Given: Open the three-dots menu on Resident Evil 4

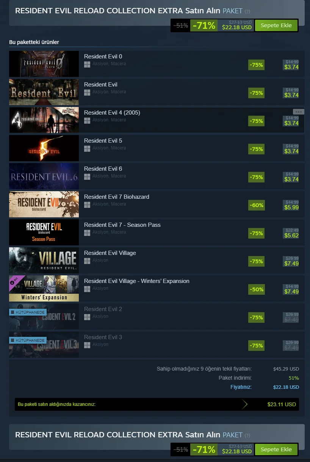Looking at the screenshot, I should click(x=298, y=112).
